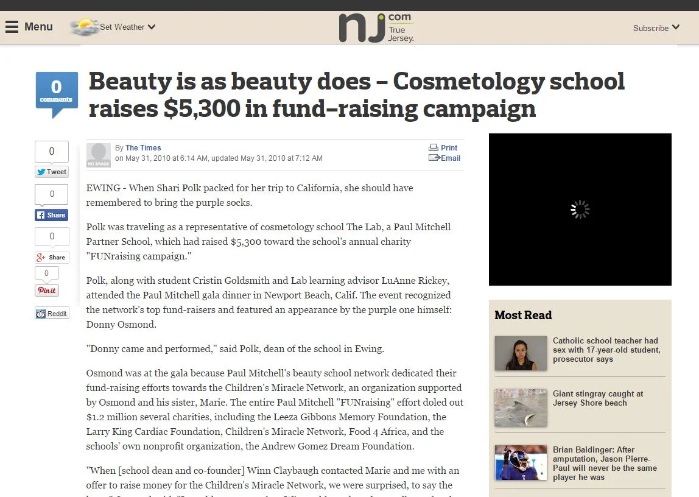
Task: Click the author no-image avatar
Action: [99, 155]
